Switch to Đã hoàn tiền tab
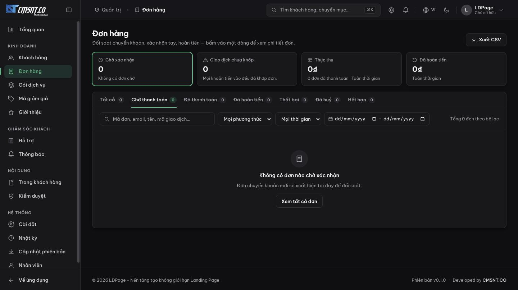 coord(253,100)
